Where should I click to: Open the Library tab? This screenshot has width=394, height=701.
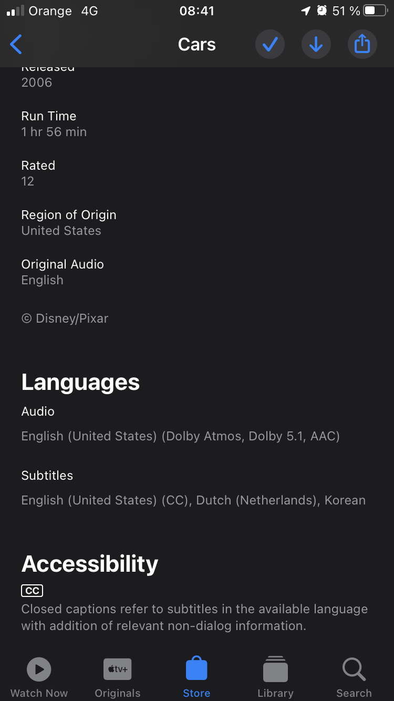[275, 678]
